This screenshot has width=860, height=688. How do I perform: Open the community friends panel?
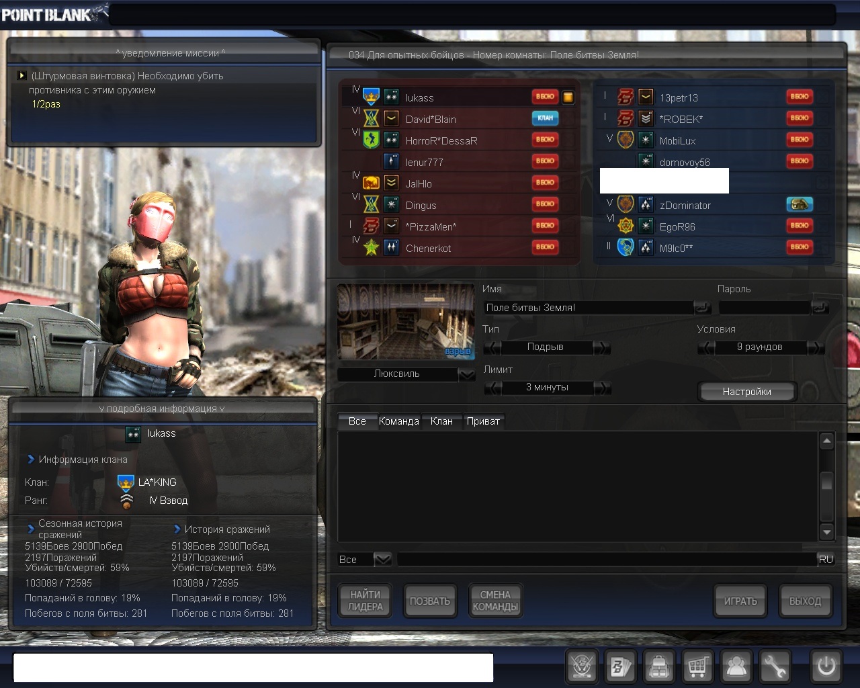point(736,666)
